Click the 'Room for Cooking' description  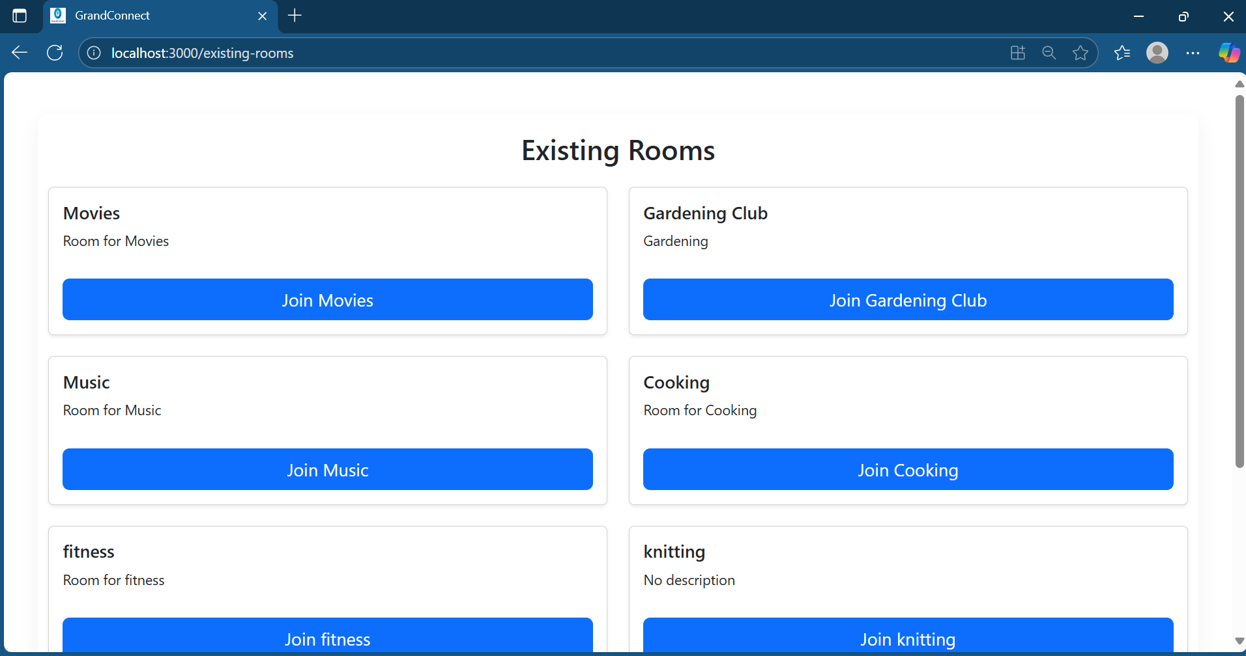[700, 411]
